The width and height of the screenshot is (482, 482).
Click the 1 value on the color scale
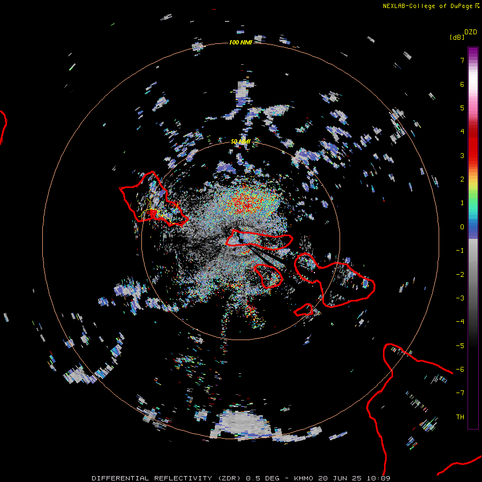pyautogui.click(x=462, y=203)
